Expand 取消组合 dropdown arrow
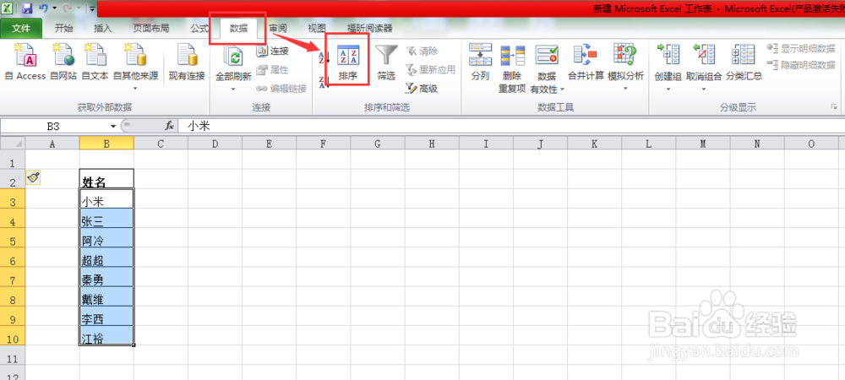This screenshot has height=380, width=845. coord(704,89)
